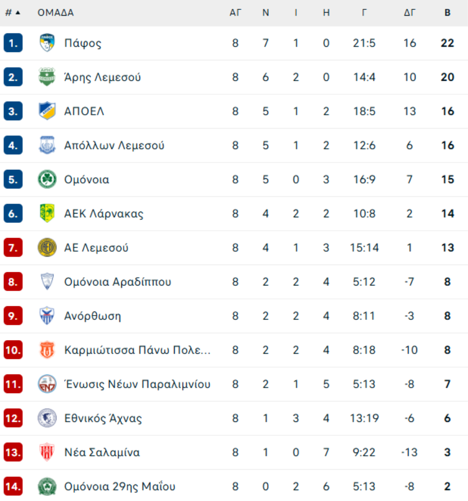Screen dimensions: 468x501
Task: Click the Νέα Σαλαμίνα red striped crest
Action: tap(47, 452)
